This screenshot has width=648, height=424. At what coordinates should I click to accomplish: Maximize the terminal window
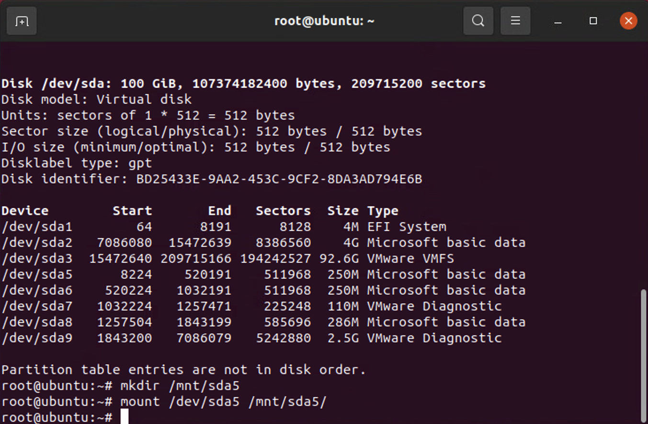(x=593, y=21)
